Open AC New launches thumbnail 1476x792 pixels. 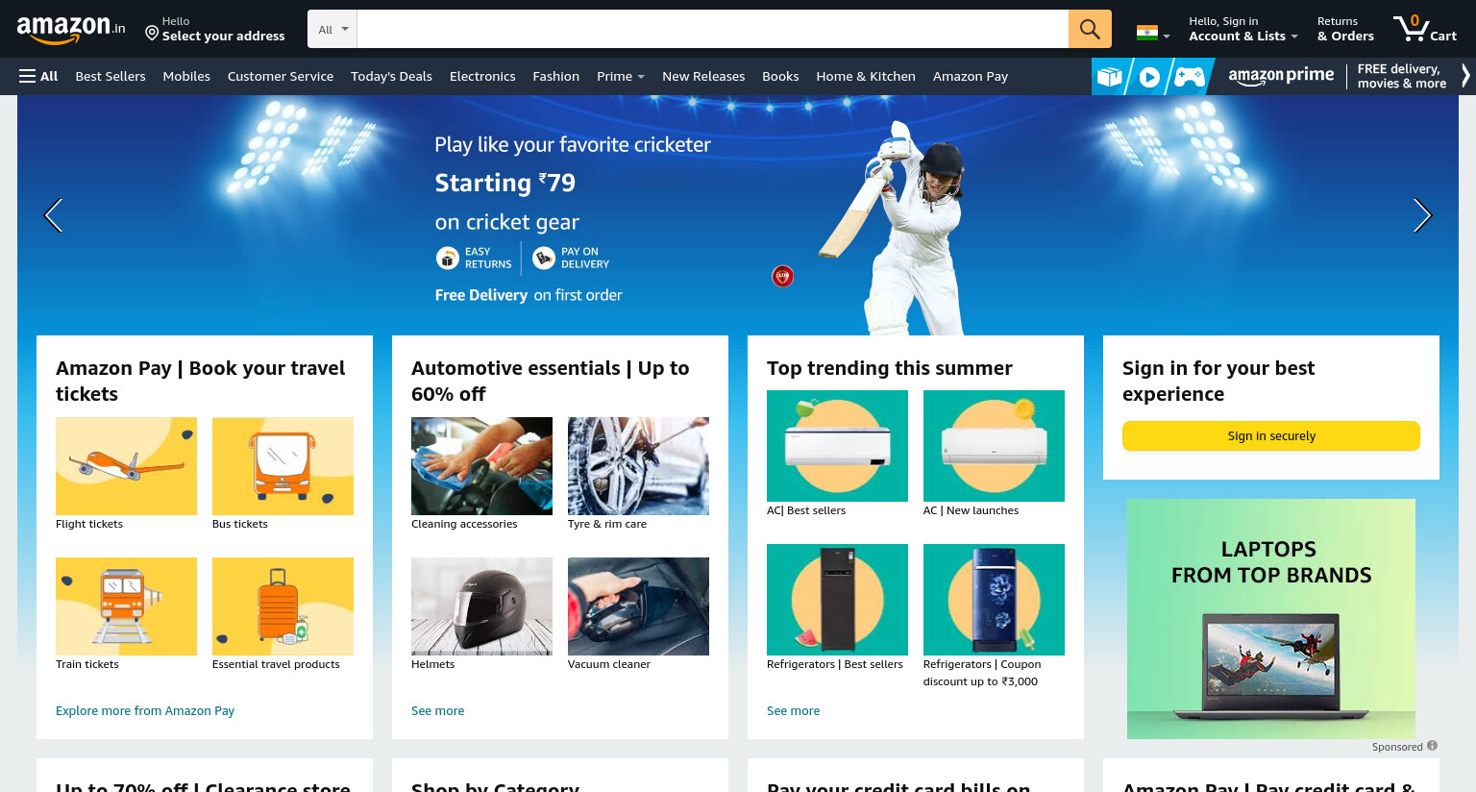click(x=994, y=446)
